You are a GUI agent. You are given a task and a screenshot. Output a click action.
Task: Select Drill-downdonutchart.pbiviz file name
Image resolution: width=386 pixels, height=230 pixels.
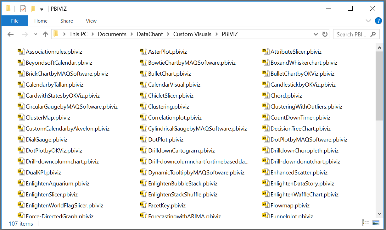coord(305,162)
